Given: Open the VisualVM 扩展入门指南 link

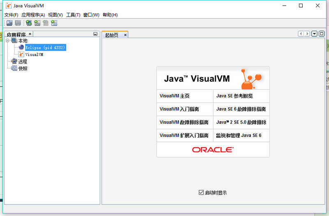Looking at the screenshot, I should [184, 135].
